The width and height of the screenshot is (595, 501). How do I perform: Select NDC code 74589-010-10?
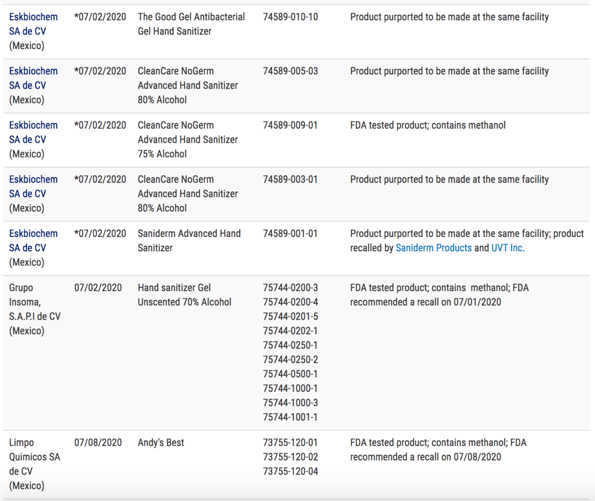pyautogui.click(x=291, y=17)
